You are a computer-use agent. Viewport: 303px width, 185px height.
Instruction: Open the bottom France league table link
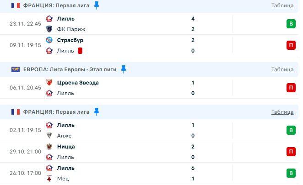(282, 112)
